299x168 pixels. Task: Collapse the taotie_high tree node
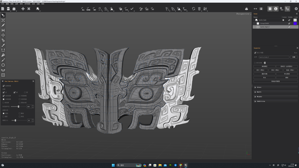coord(254,20)
